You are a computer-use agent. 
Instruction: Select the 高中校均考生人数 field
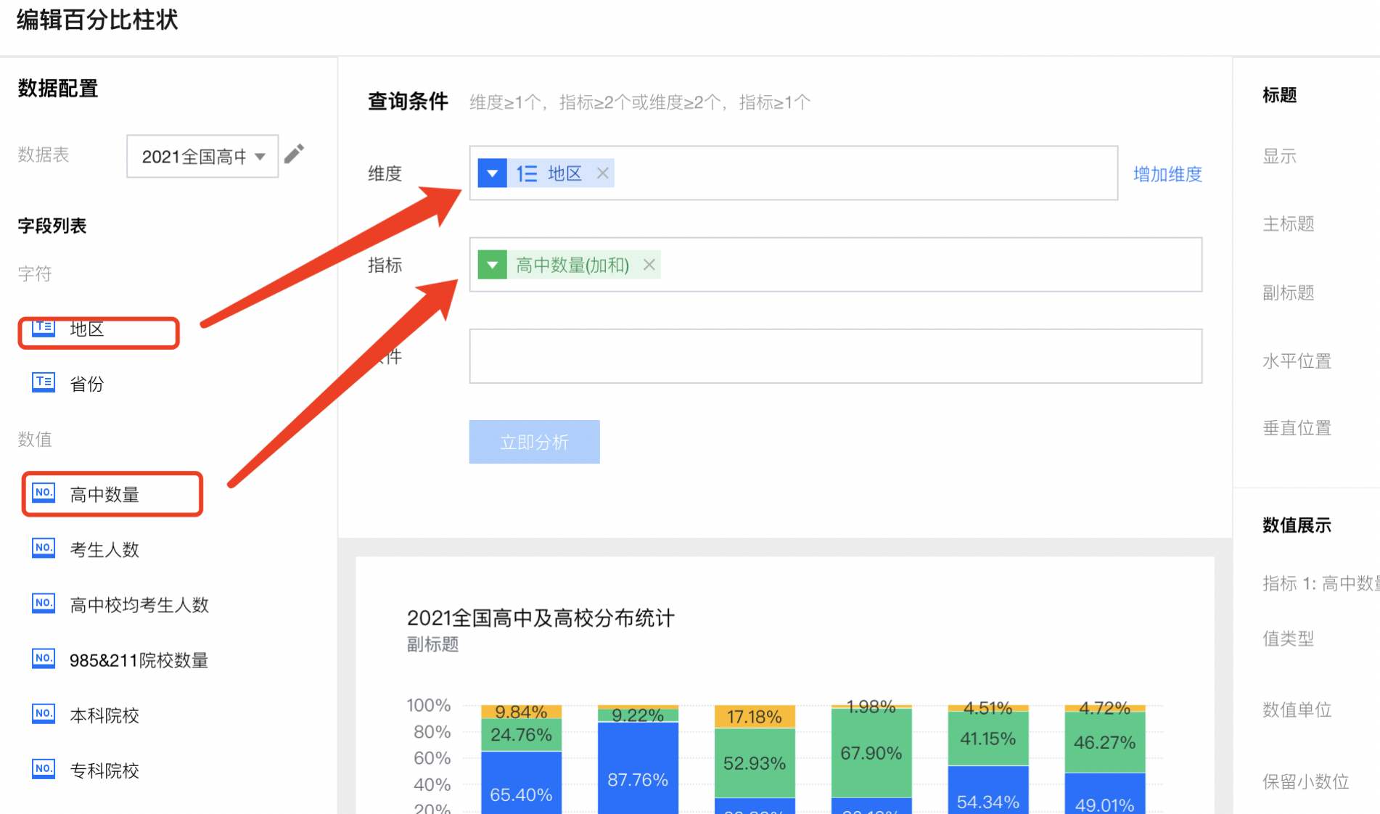[139, 605]
